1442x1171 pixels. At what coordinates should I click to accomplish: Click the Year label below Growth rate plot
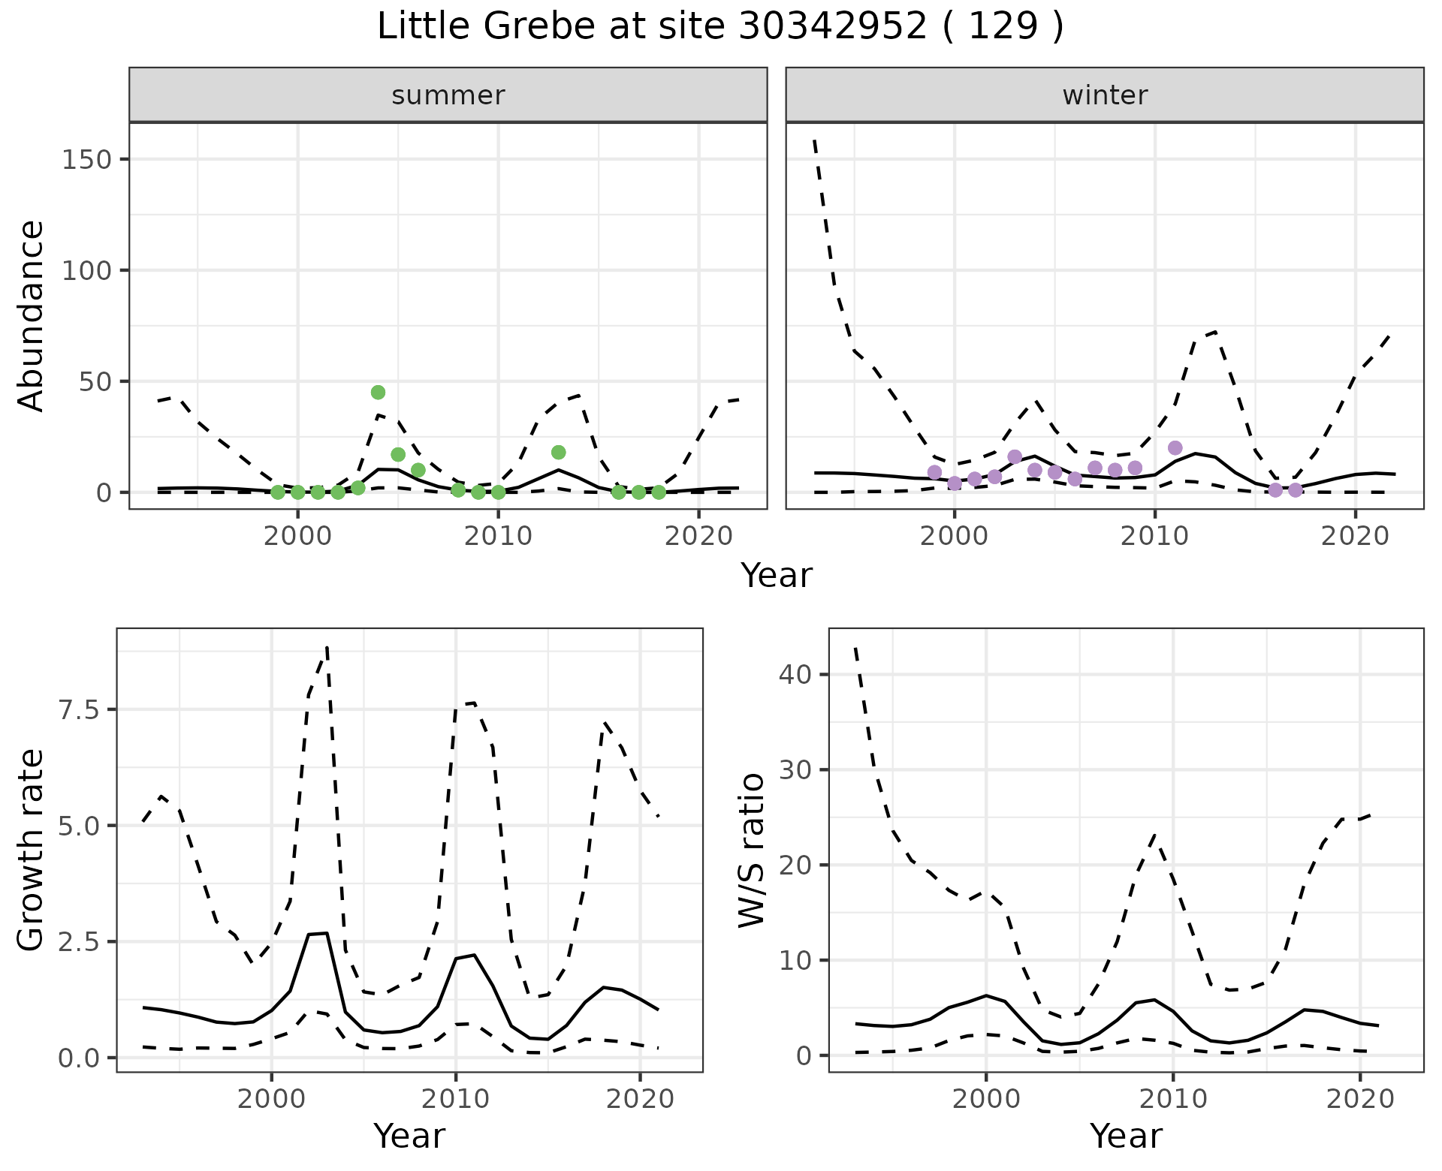[x=409, y=1136]
